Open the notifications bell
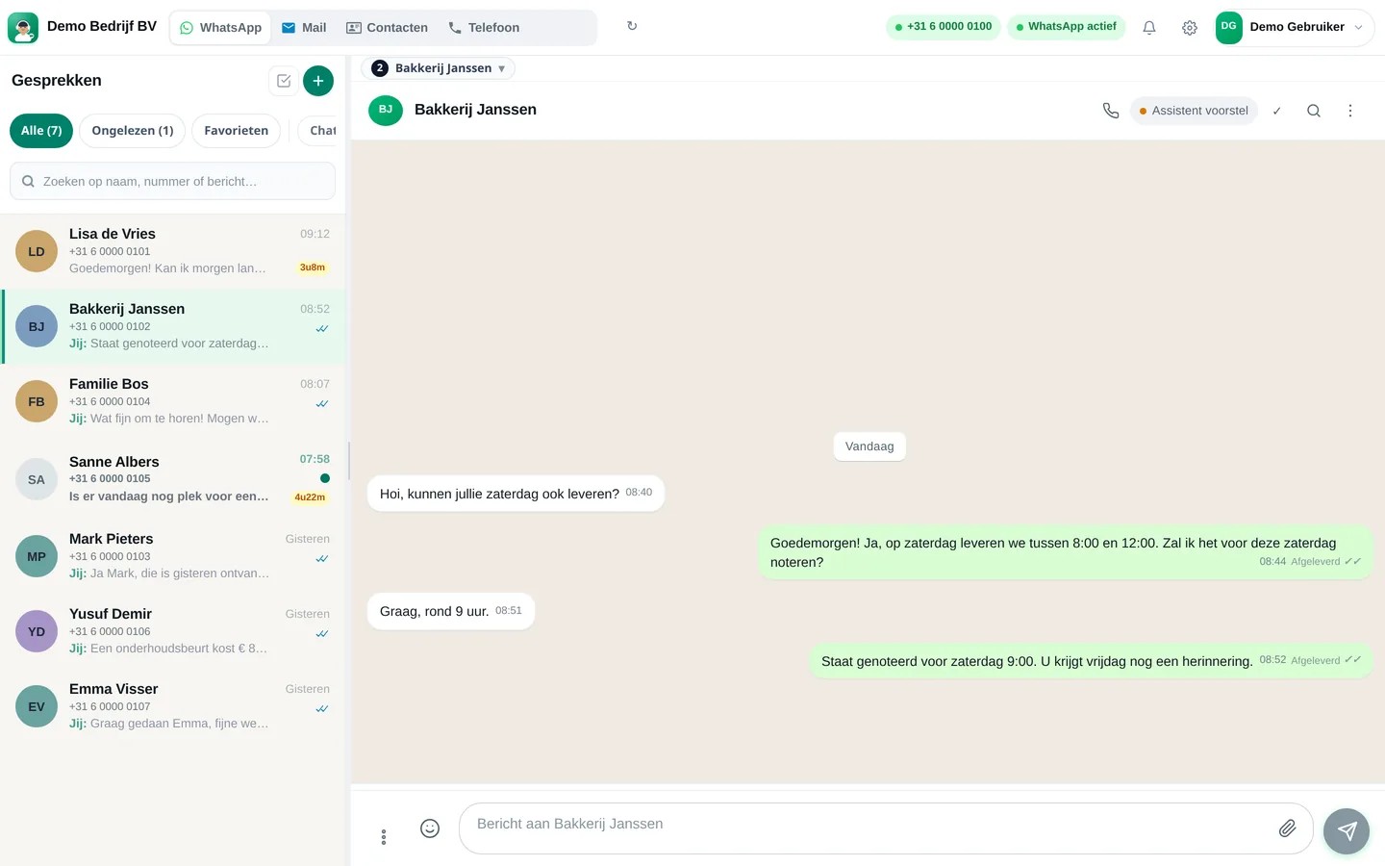1385x866 pixels. tap(1149, 28)
